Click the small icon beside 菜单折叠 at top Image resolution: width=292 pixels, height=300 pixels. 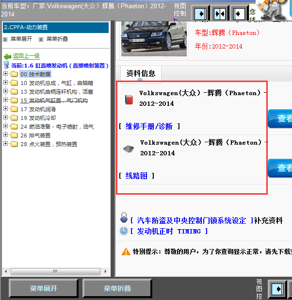click(x=41, y=39)
